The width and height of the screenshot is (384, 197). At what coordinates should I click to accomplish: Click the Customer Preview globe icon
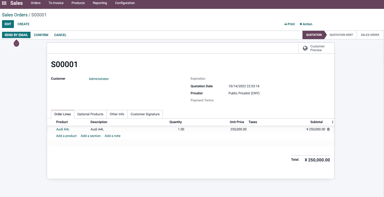tap(305, 48)
